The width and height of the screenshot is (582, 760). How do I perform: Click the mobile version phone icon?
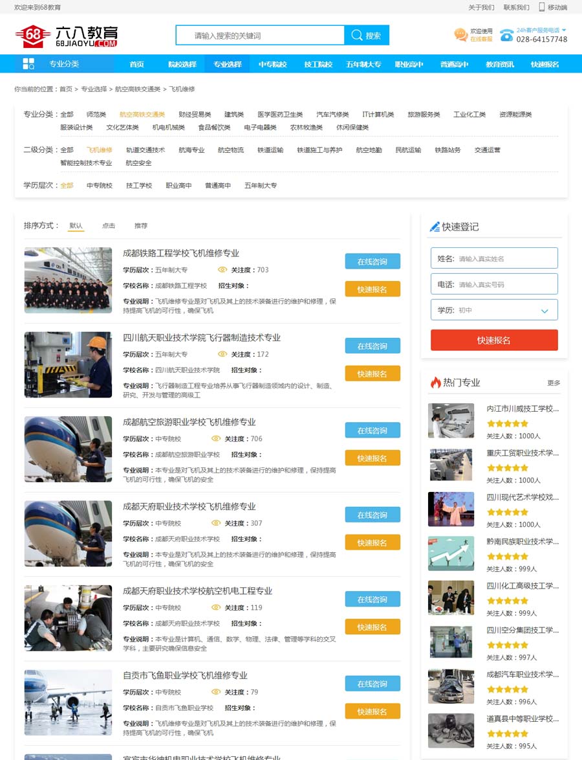[x=541, y=7]
